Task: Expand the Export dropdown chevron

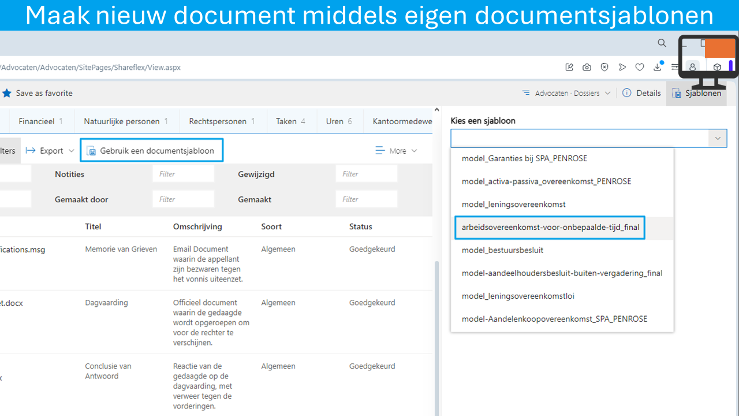Action: [x=72, y=151]
